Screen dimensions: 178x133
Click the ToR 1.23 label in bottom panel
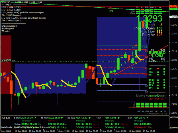pos(6,118)
